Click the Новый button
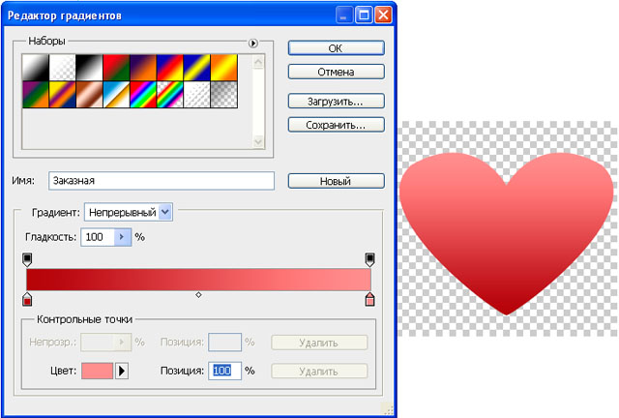Screen dimensions: 619x418 tap(336, 181)
